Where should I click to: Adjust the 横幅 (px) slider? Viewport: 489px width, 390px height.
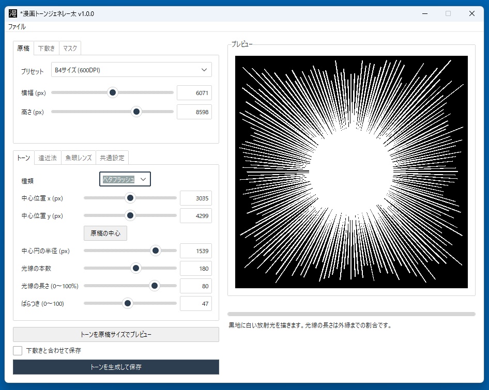tap(113, 92)
